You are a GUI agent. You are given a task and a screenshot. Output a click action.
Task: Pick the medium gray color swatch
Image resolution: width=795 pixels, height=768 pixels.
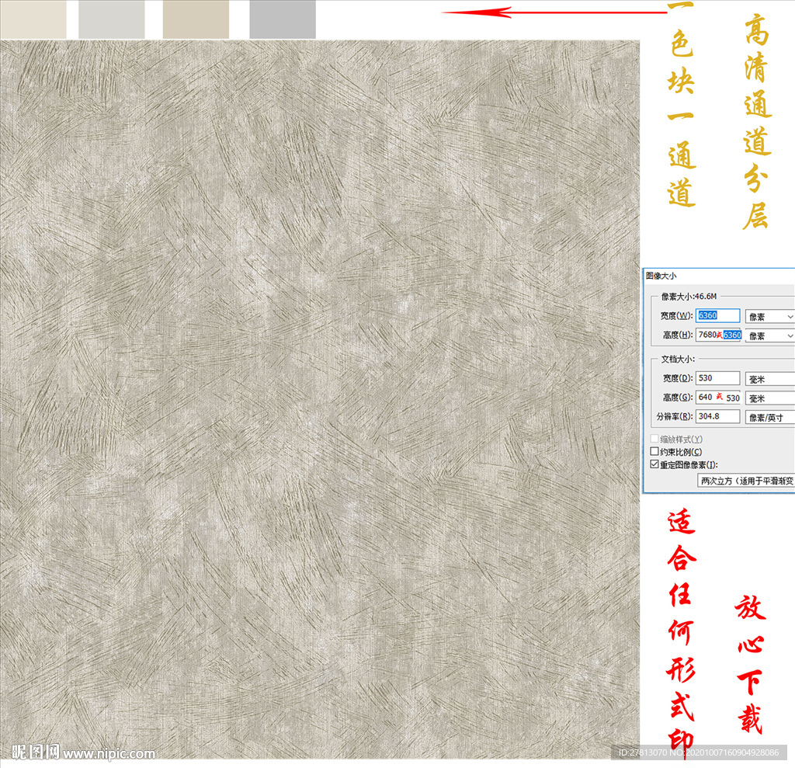point(283,19)
